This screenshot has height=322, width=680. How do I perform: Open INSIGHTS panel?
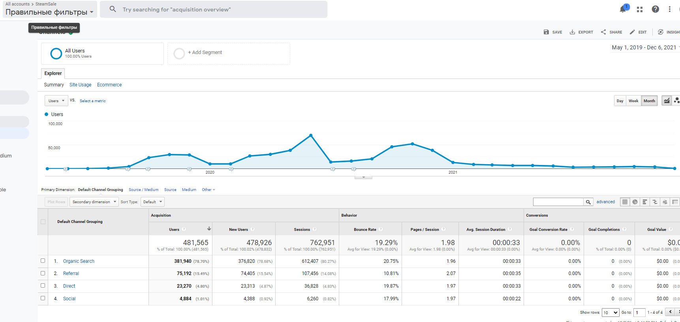[669, 32]
